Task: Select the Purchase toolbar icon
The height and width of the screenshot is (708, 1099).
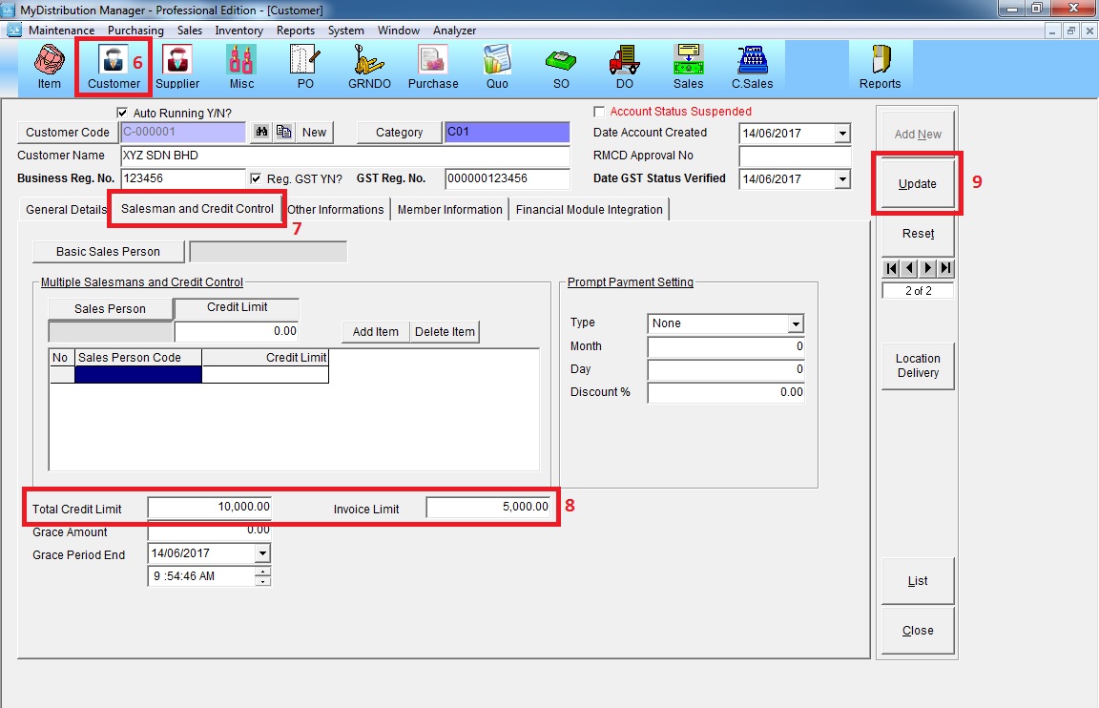Action: (x=433, y=67)
